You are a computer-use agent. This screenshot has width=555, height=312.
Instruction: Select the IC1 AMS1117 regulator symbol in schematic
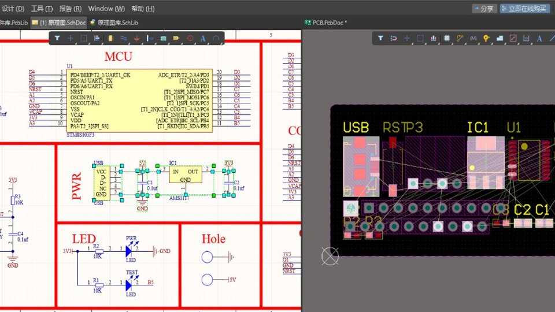pyautogui.click(x=186, y=174)
